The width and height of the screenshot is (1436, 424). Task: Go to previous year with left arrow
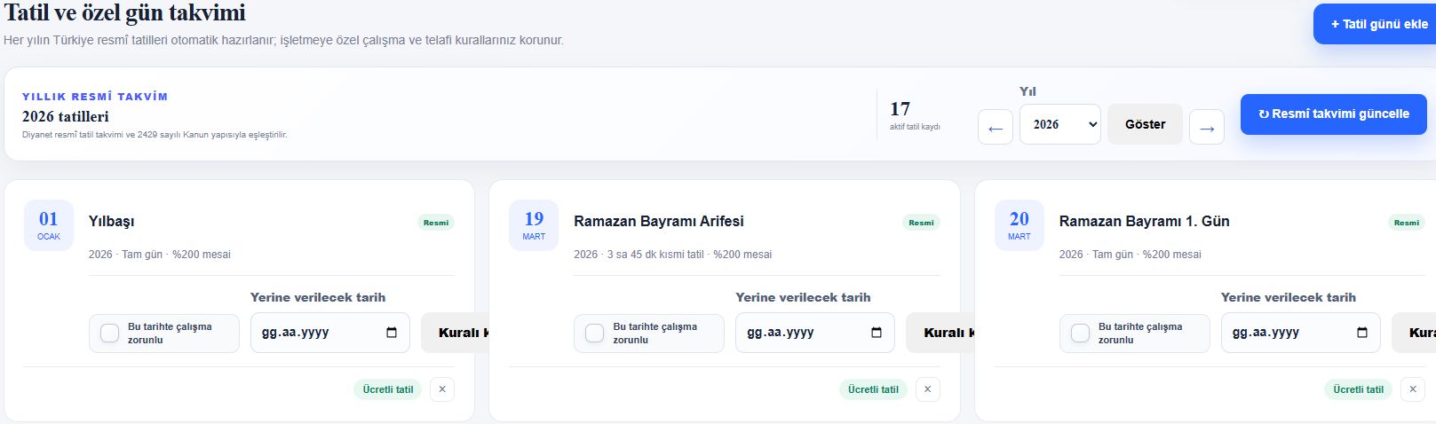click(x=995, y=128)
